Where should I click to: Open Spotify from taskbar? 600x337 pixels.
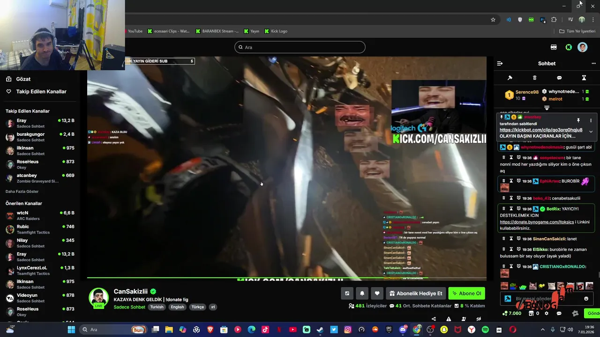click(x=485, y=330)
